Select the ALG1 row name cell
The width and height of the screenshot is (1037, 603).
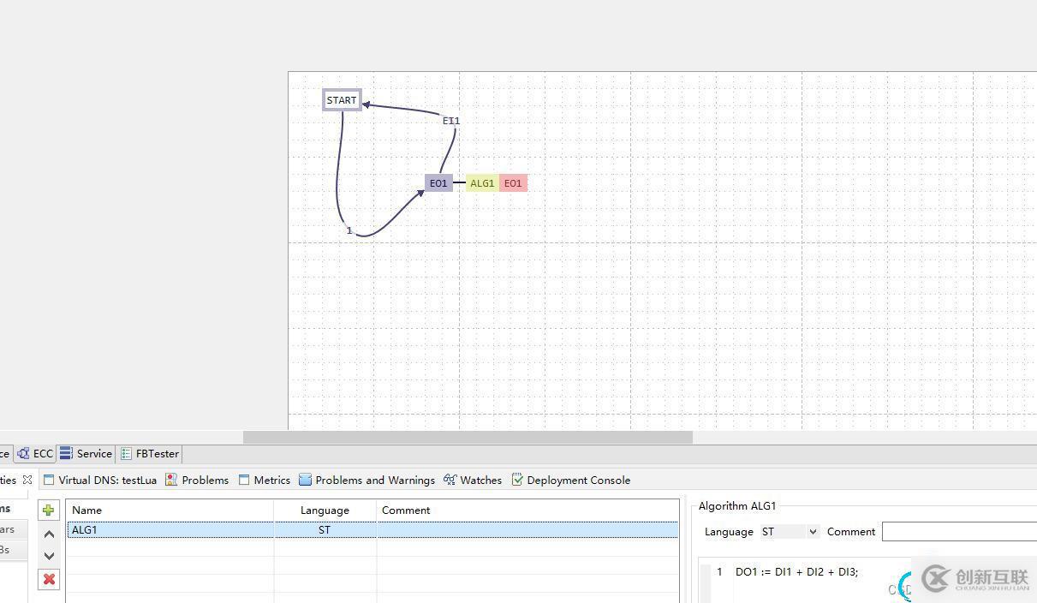tap(170, 530)
